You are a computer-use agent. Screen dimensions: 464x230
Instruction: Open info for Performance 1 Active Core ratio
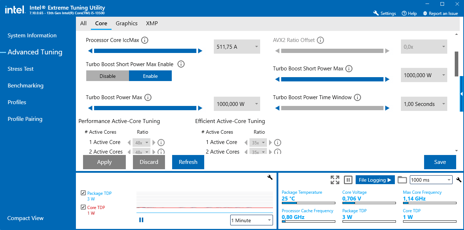coord(161,143)
